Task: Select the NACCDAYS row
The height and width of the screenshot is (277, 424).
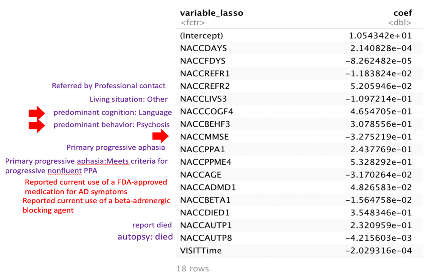Action: click(x=300, y=48)
